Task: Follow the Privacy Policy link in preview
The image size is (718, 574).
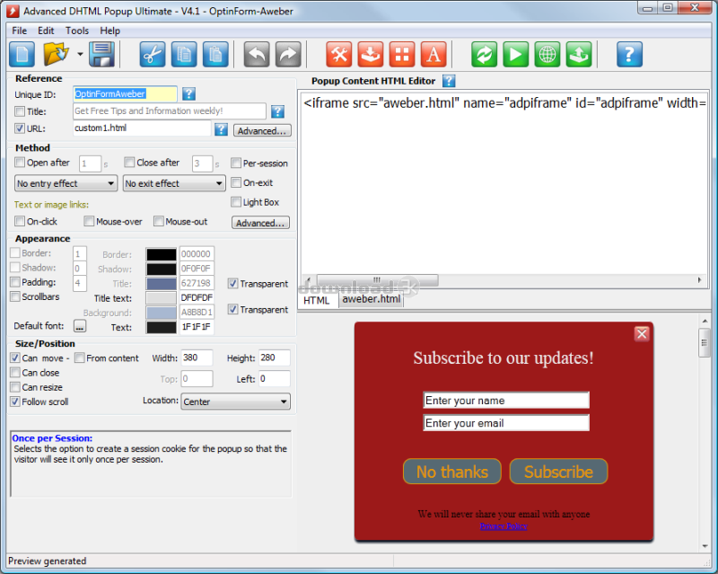Action: (x=503, y=525)
